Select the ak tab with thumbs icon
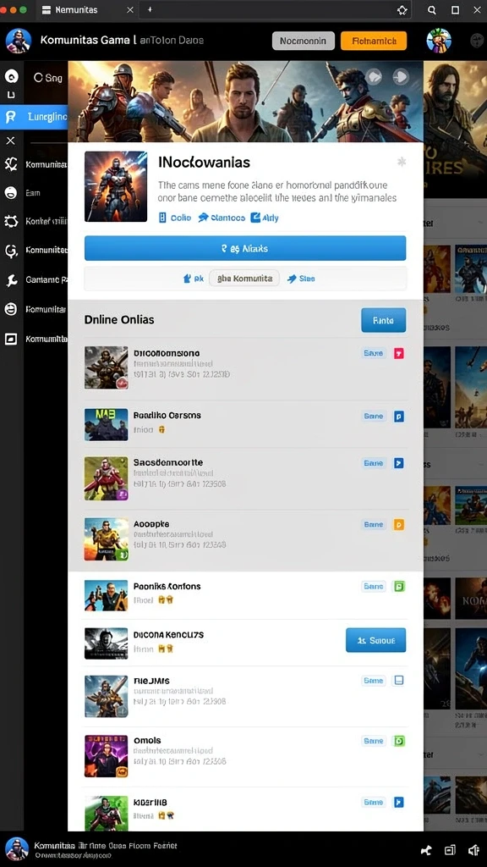The image size is (487, 867). (x=194, y=279)
